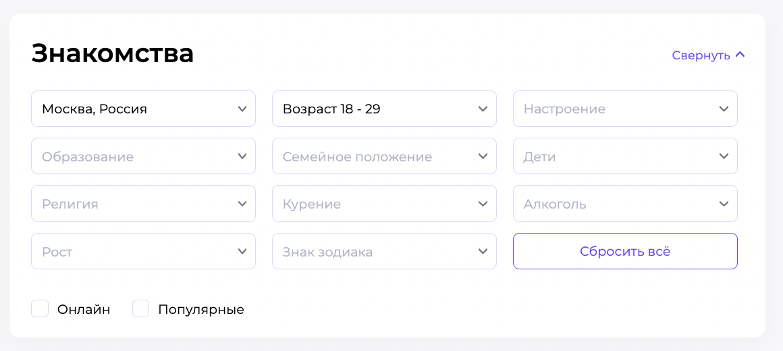Screen dimensions: 783x351
Task: Open the Алкоголь dropdown
Action: (625, 204)
